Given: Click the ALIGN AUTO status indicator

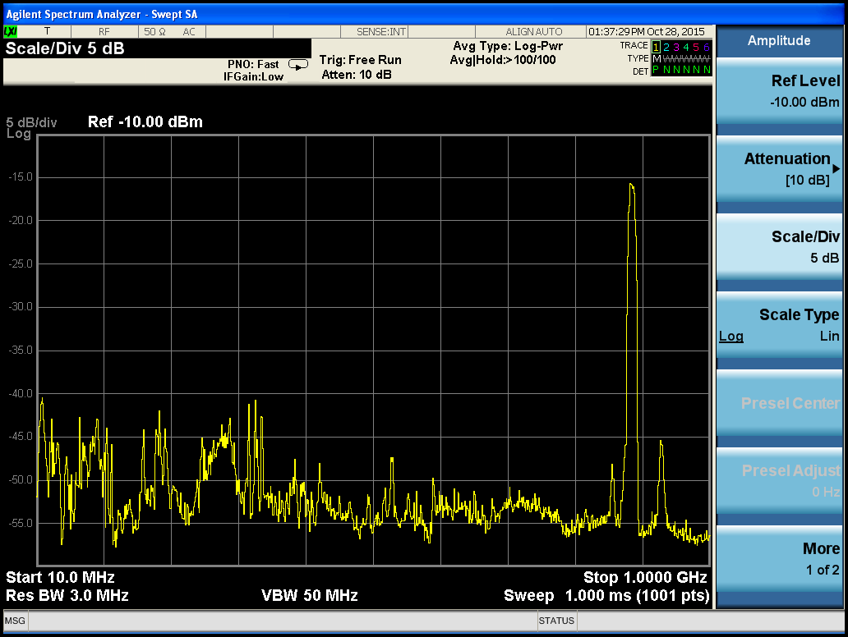Looking at the screenshot, I should point(533,31).
